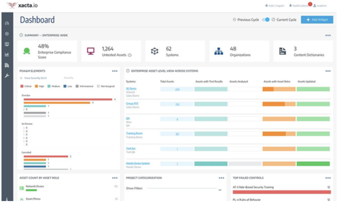The height and width of the screenshot is (207, 338).
Task: Click the cube icon in left sidebar
Action: coord(7,34)
